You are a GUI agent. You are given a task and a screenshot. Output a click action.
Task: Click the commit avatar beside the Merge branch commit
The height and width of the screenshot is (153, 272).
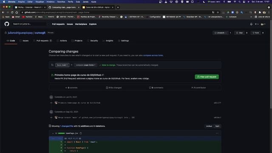click(x=56, y=117)
